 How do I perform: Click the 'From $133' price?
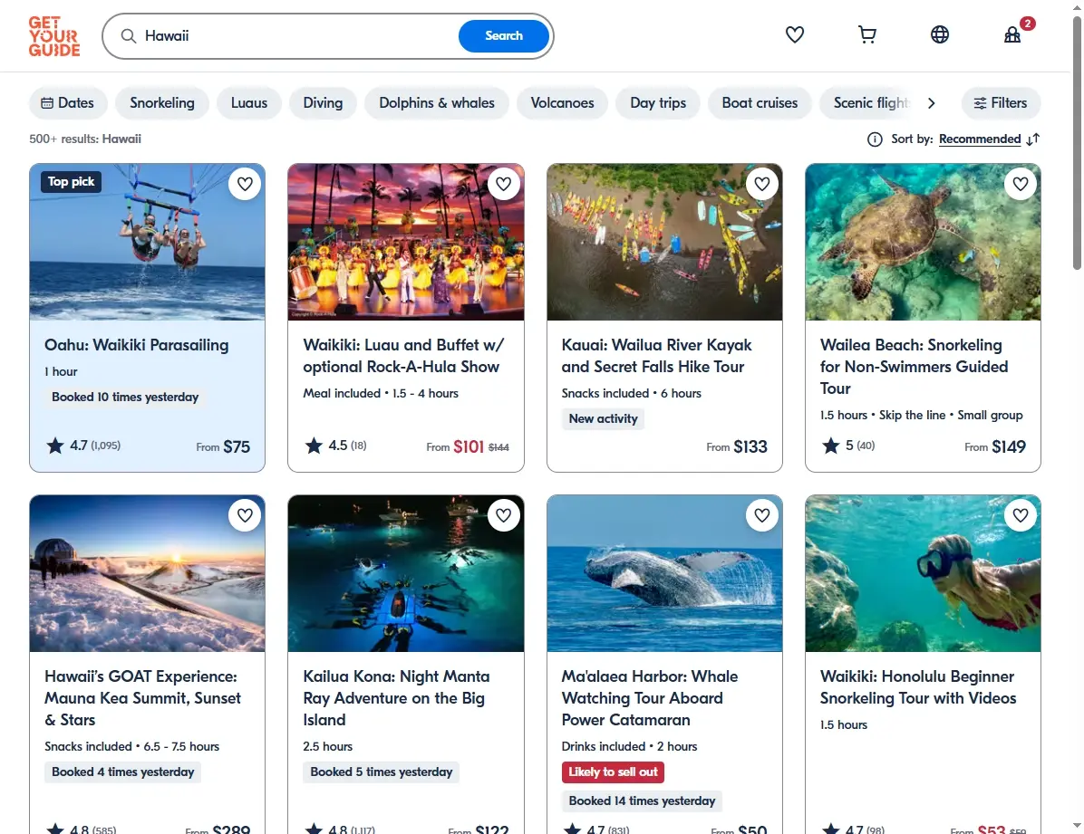737,447
